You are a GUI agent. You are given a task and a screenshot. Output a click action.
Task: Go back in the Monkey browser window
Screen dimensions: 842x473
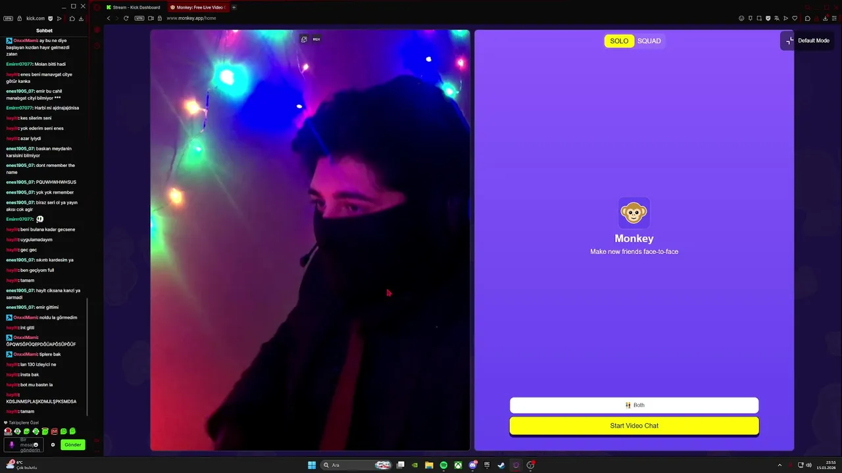(109, 18)
